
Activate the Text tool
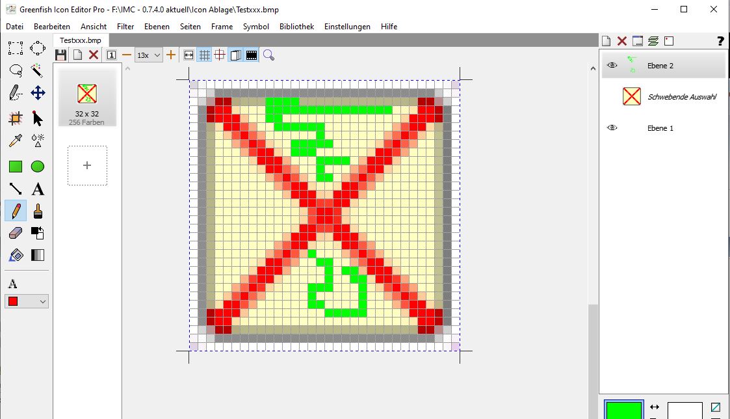click(x=38, y=189)
